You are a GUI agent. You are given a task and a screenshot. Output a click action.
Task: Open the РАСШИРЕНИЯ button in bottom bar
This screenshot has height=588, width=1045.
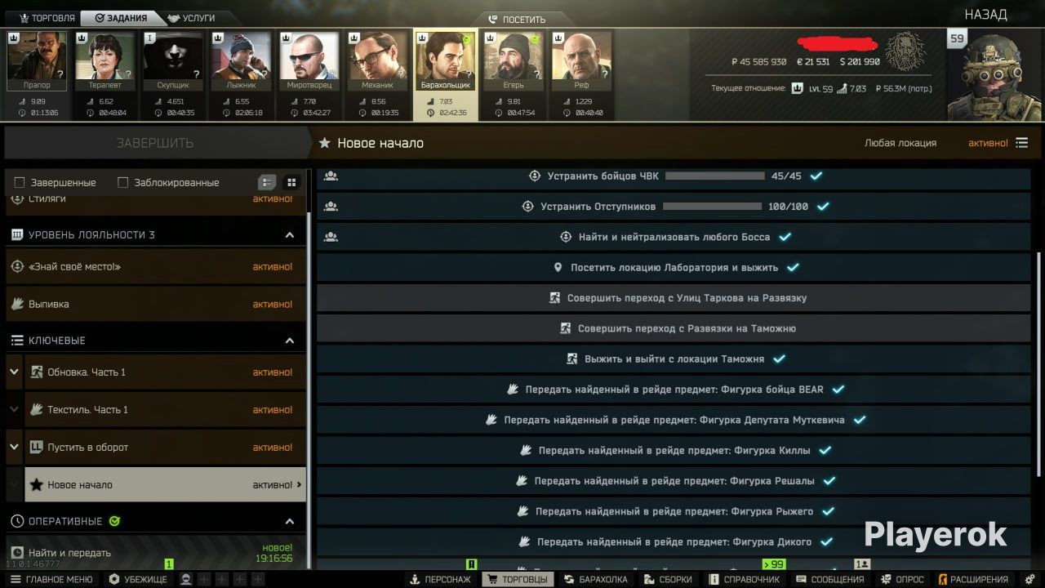974,579
